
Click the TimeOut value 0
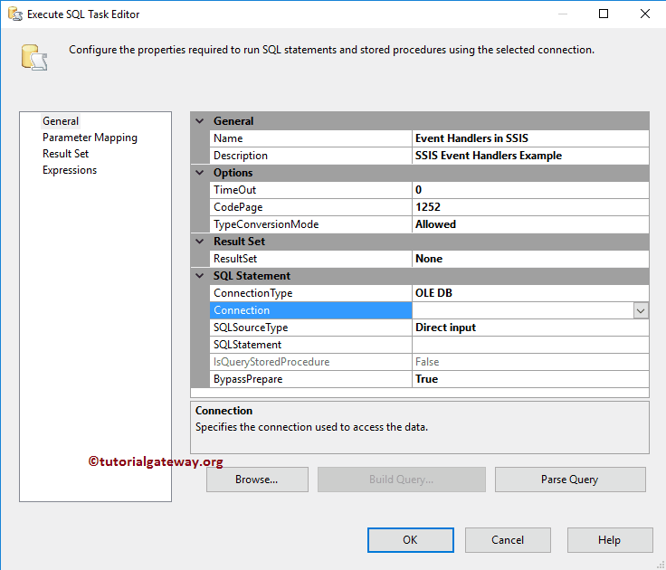[530, 190]
